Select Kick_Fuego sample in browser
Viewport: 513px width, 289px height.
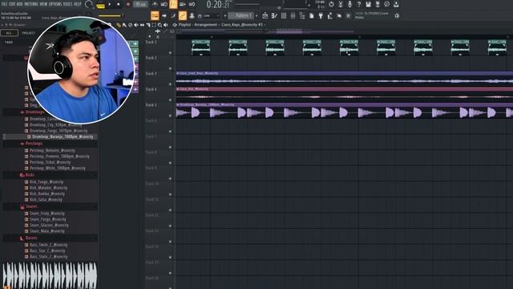coord(46,182)
